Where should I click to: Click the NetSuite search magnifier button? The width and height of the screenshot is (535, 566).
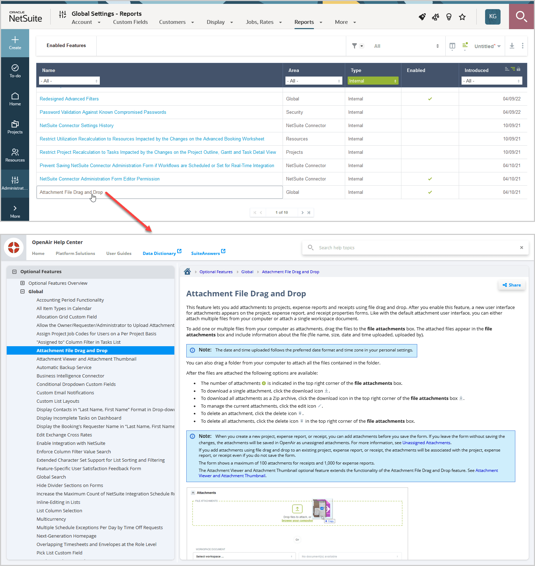point(521,17)
